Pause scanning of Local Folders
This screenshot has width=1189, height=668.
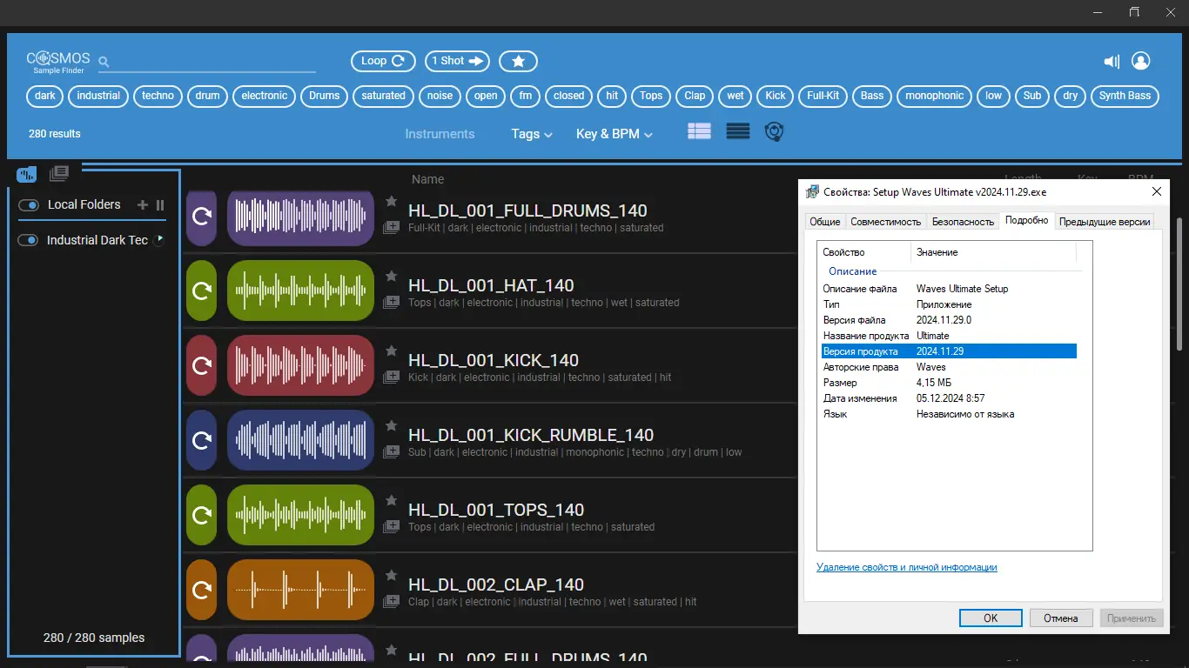click(x=160, y=205)
